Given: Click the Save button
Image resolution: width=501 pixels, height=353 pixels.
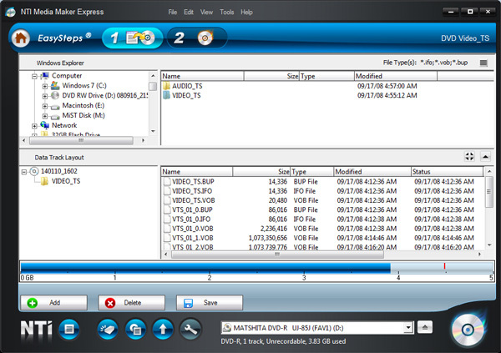Looking at the screenshot, I should pyautogui.click(x=210, y=303).
